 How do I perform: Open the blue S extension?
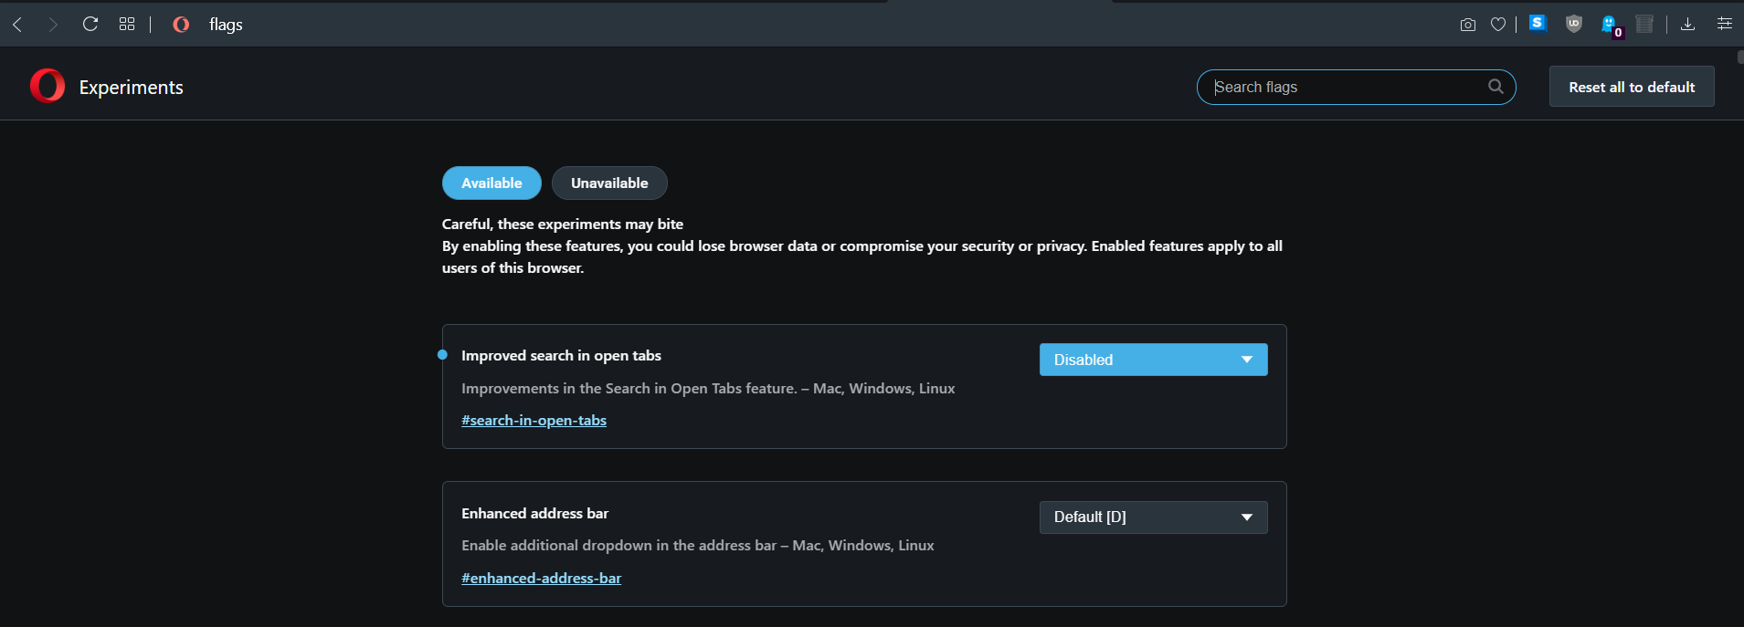pyautogui.click(x=1538, y=23)
